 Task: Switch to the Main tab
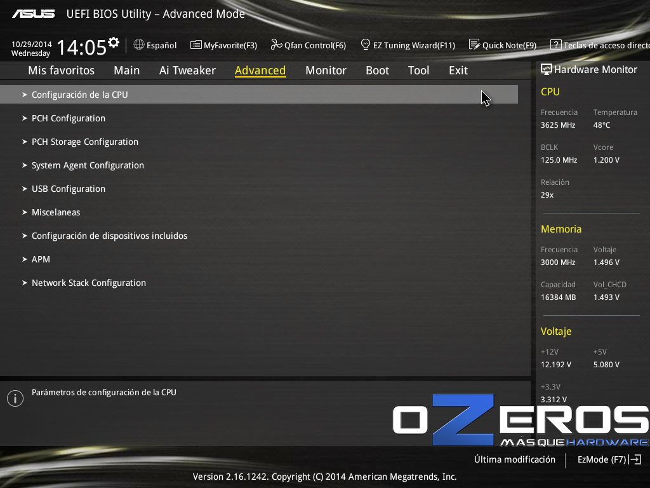pyautogui.click(x=127, y=70)
